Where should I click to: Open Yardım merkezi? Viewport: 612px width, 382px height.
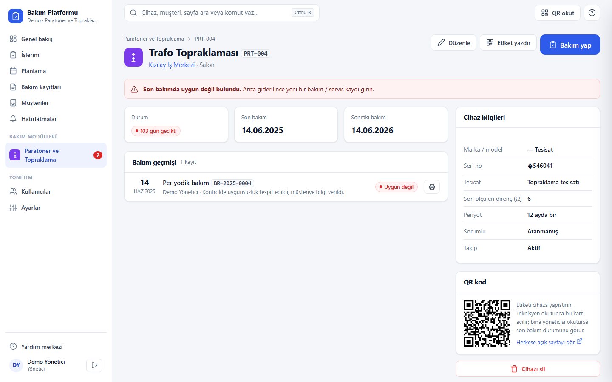coord(56,347)
